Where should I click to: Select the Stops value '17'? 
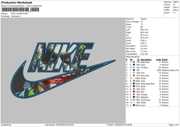[142, 24]
